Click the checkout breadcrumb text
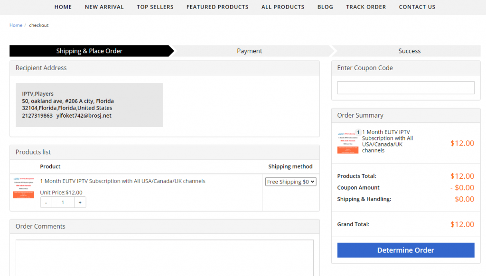Screen dimensions: 486x276 [39, 25]
